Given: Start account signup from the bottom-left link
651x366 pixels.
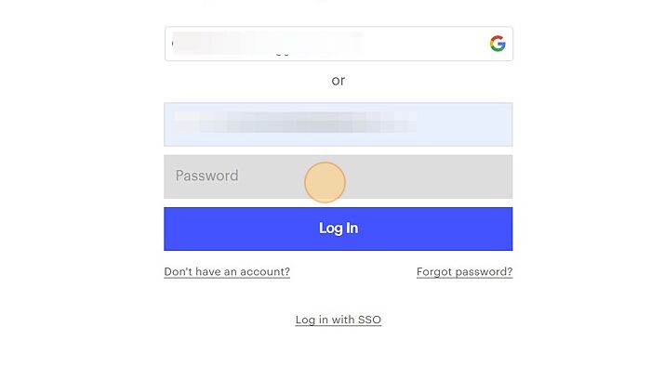Looking at the screenshot, I should click(227, 272).
